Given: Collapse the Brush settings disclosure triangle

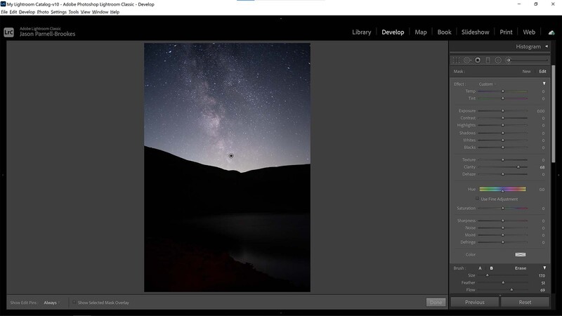Looking at the screenshot, I should pos(544,268).
